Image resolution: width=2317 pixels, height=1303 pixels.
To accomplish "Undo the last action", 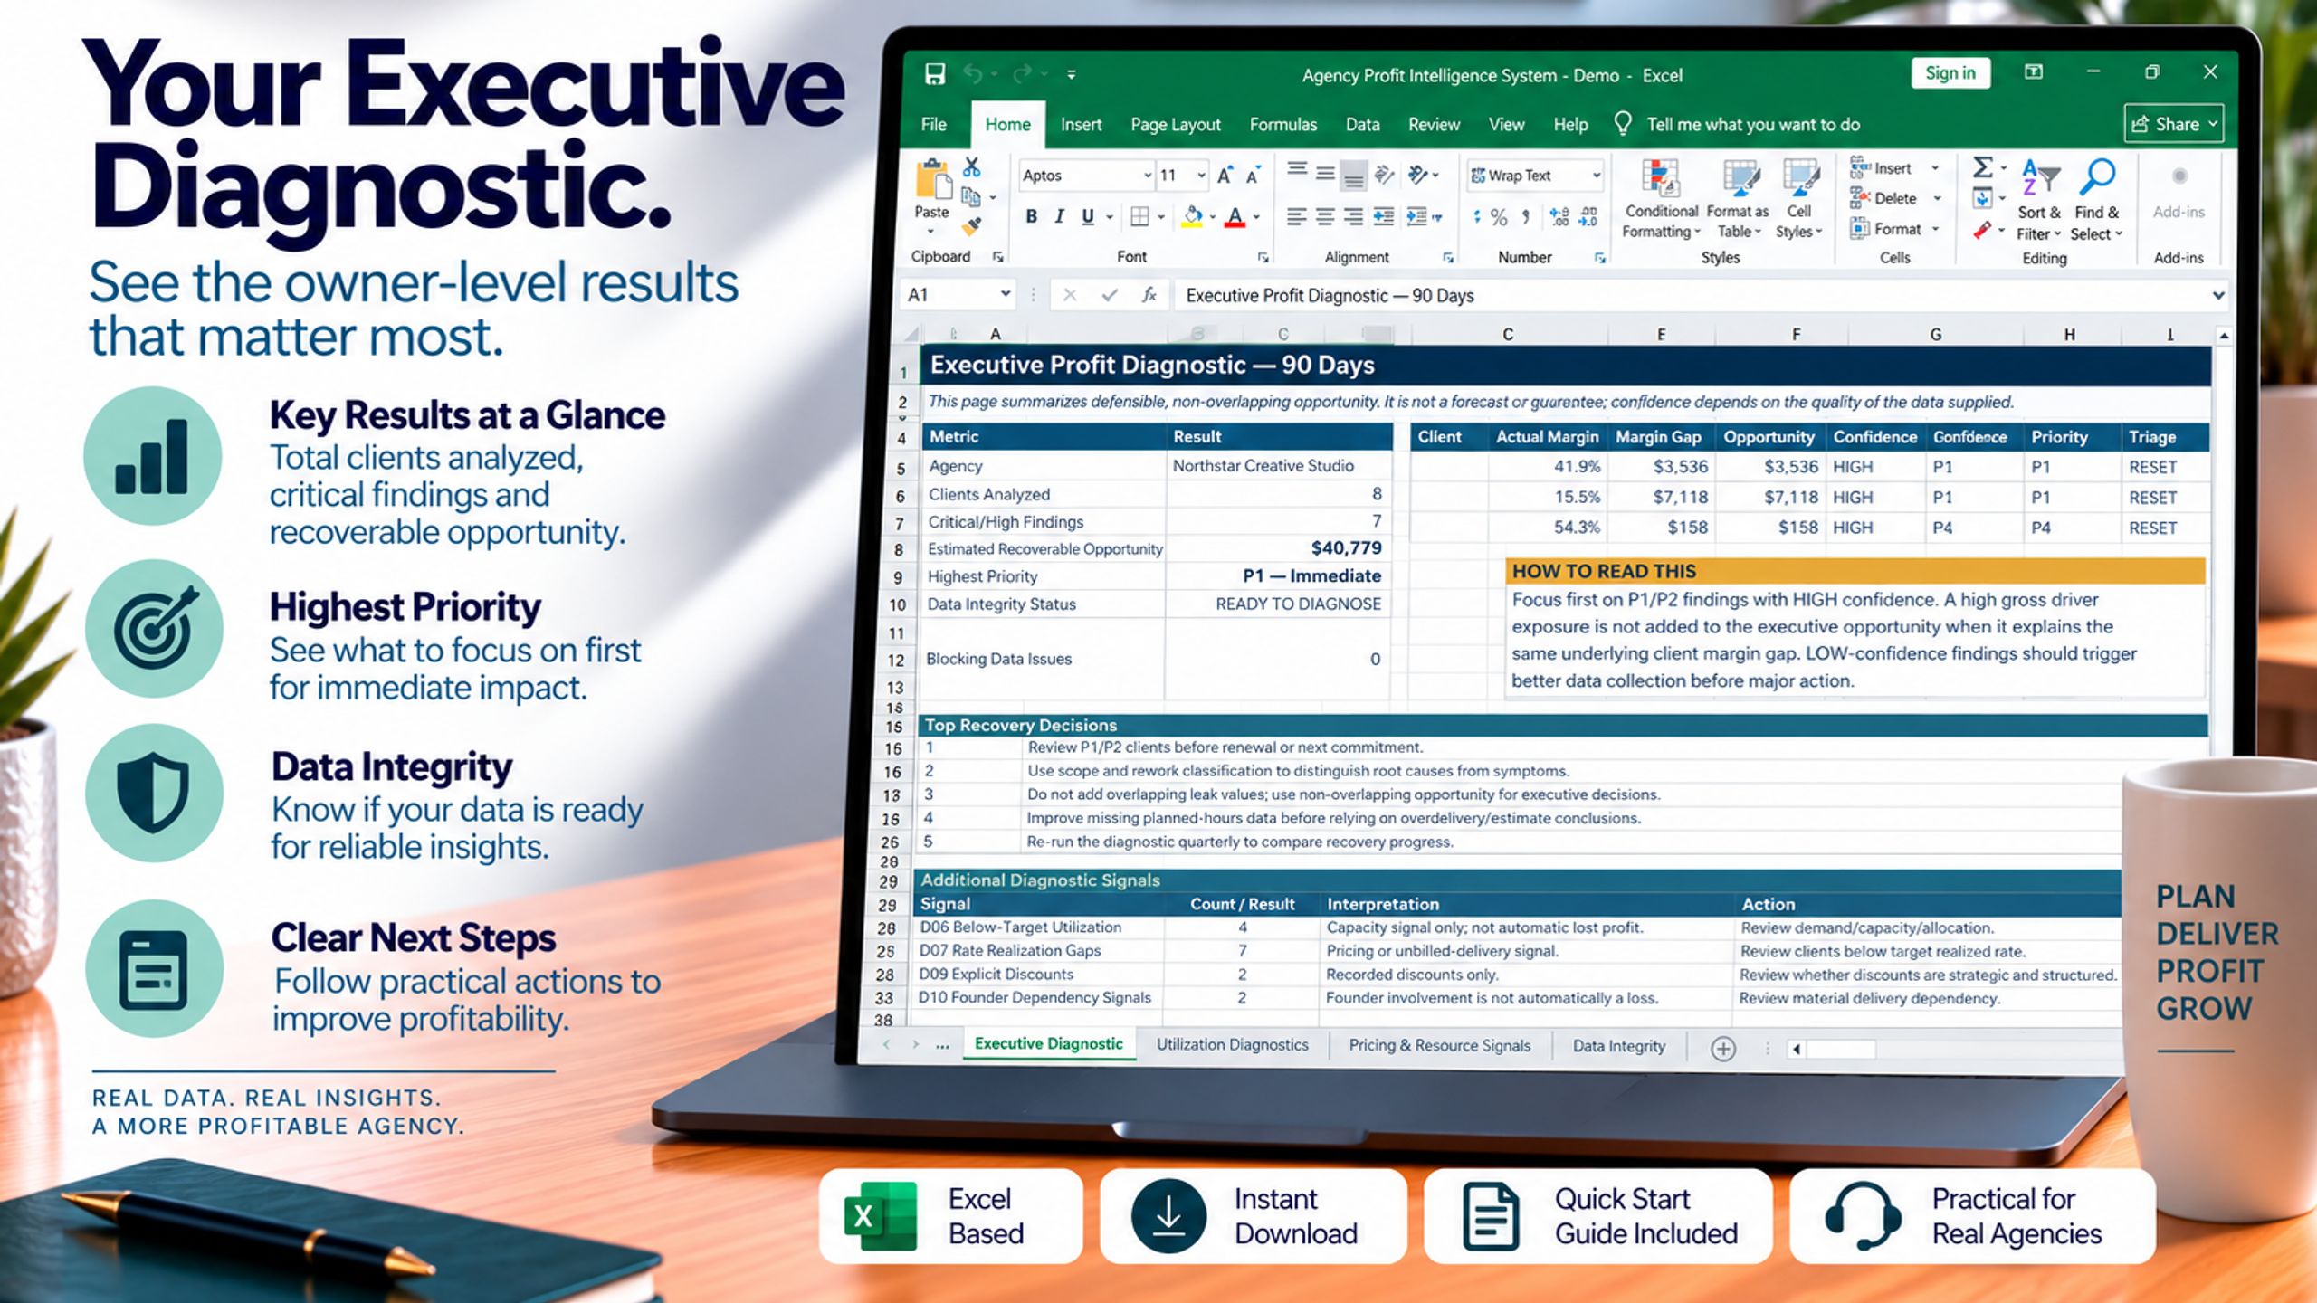I will click(973, 74).
